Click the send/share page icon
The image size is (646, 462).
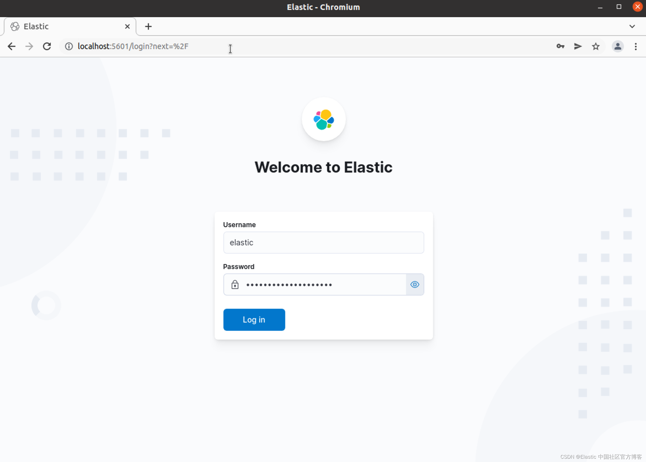[x=578, y=46]
